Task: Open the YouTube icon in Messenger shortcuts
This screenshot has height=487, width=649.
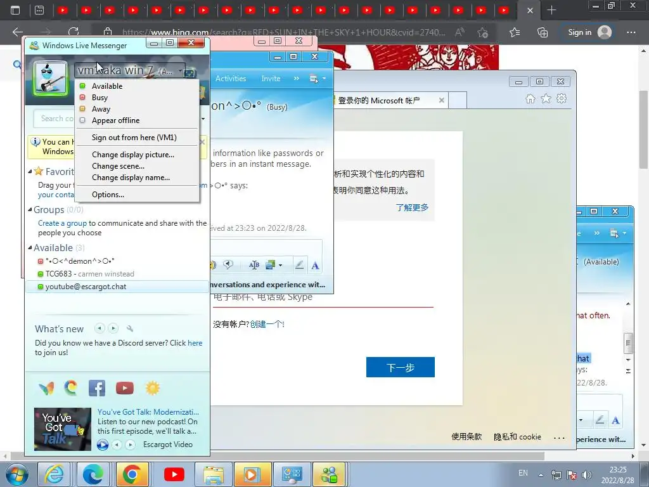Action: (x=125, y=388)
